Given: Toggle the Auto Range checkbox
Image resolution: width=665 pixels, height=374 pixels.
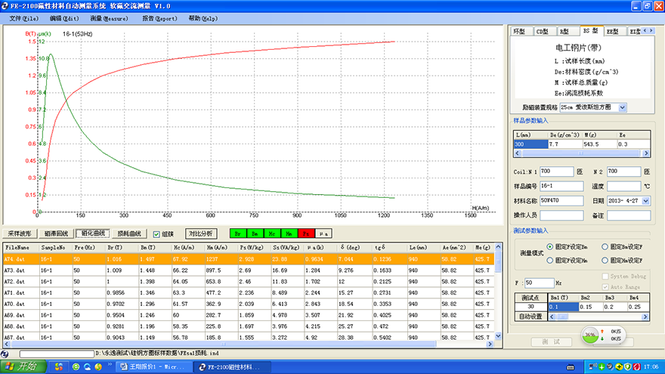Looking at the screenshot, I should [x=605, y=287].
